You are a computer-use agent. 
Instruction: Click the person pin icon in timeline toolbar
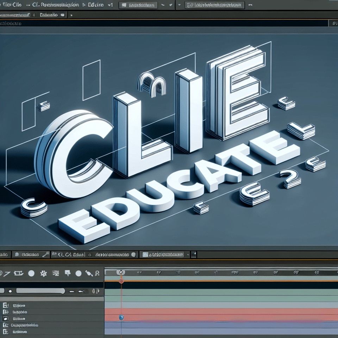[x=98, y=274]
